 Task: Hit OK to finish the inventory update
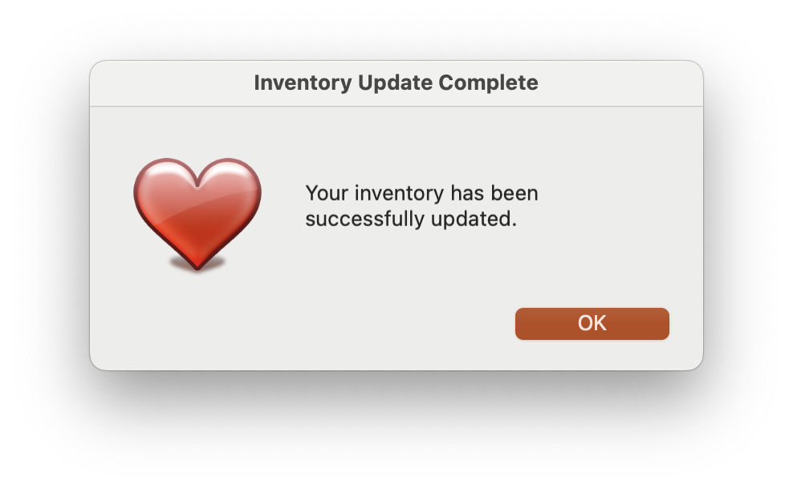pyautogui.click(x=592, y=323)
